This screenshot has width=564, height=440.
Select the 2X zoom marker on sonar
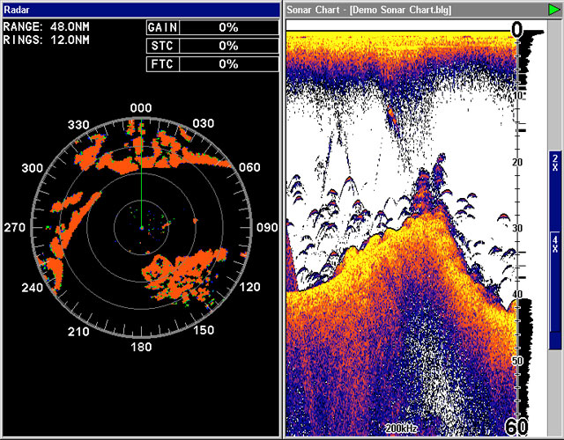point(554,161)
